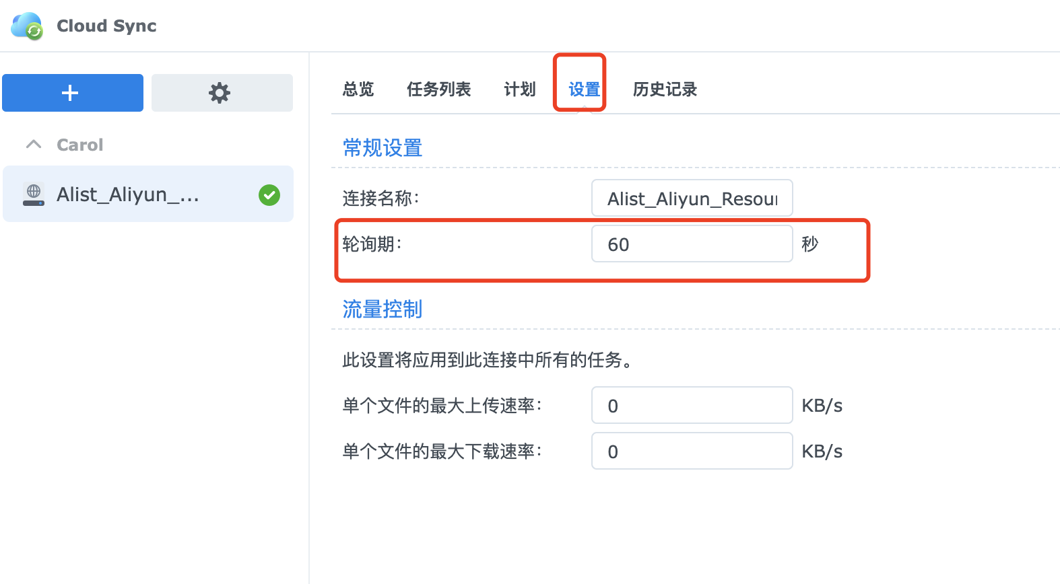The height and width of the screenshot is (584, 1060).
Task: Open the gear settings button in sidebar
Action: [222, 93]
